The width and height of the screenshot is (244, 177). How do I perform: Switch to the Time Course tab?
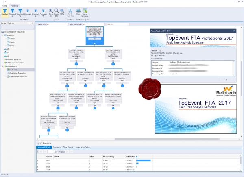point(68,147)
